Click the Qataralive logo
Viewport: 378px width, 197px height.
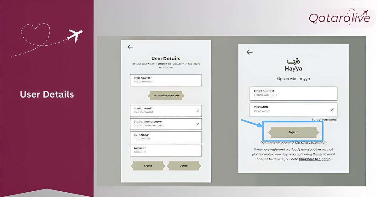[339, 18]
